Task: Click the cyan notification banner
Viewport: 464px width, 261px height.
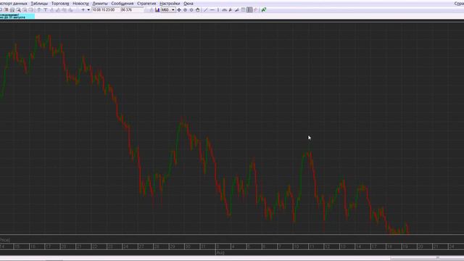Action: click(x=17, y=16)
